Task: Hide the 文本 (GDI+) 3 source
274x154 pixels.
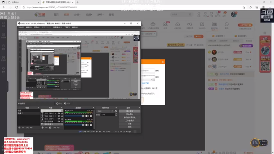Action: (59, 113)
